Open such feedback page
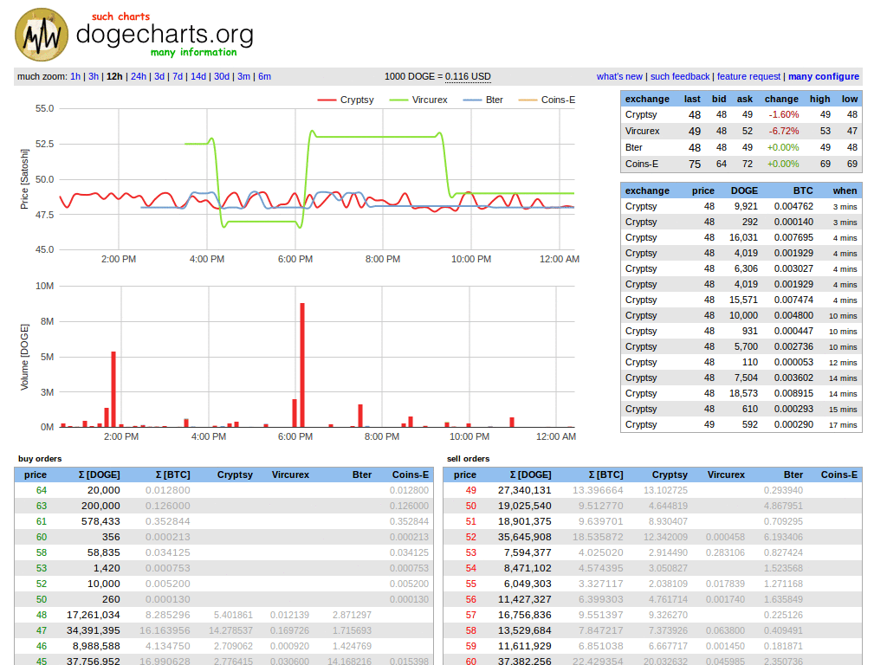This screenshot has height=665, width=887. [x=680, y=76]
